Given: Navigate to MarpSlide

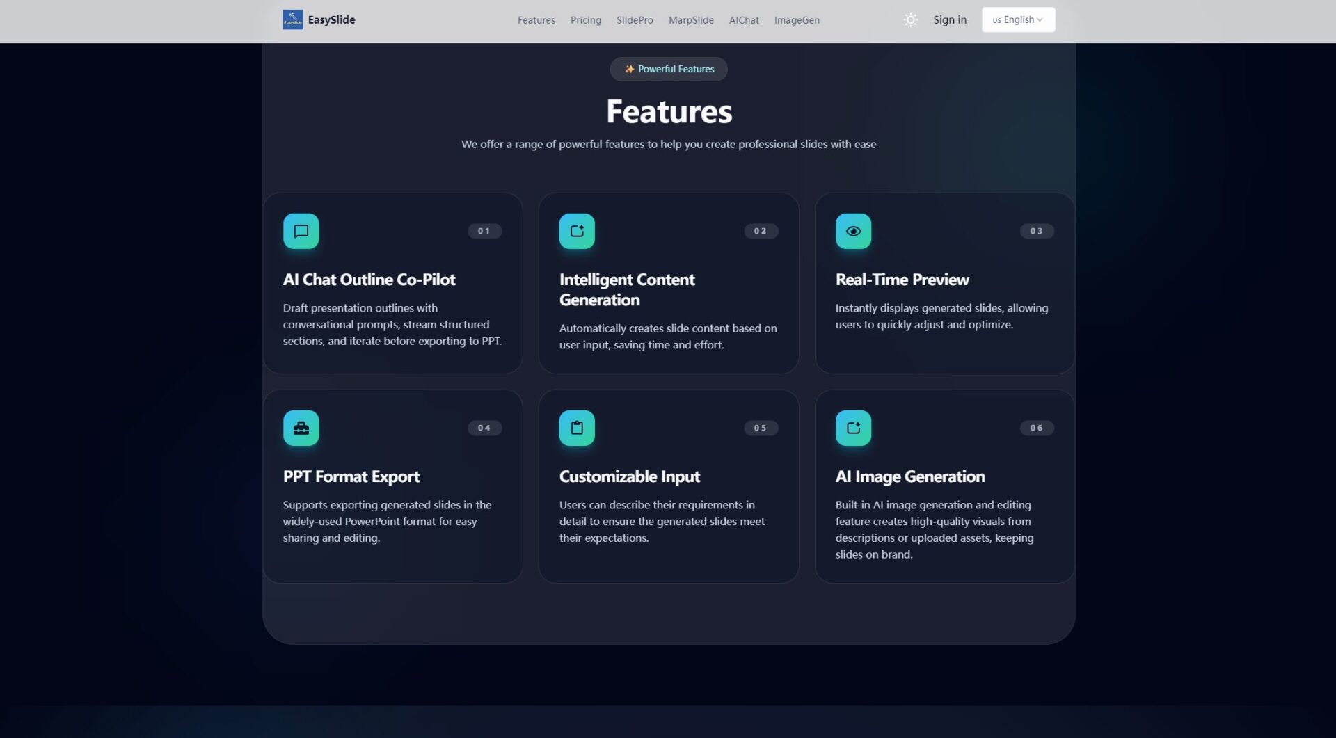Looking at the screenshot, I should tap(690, 20).
